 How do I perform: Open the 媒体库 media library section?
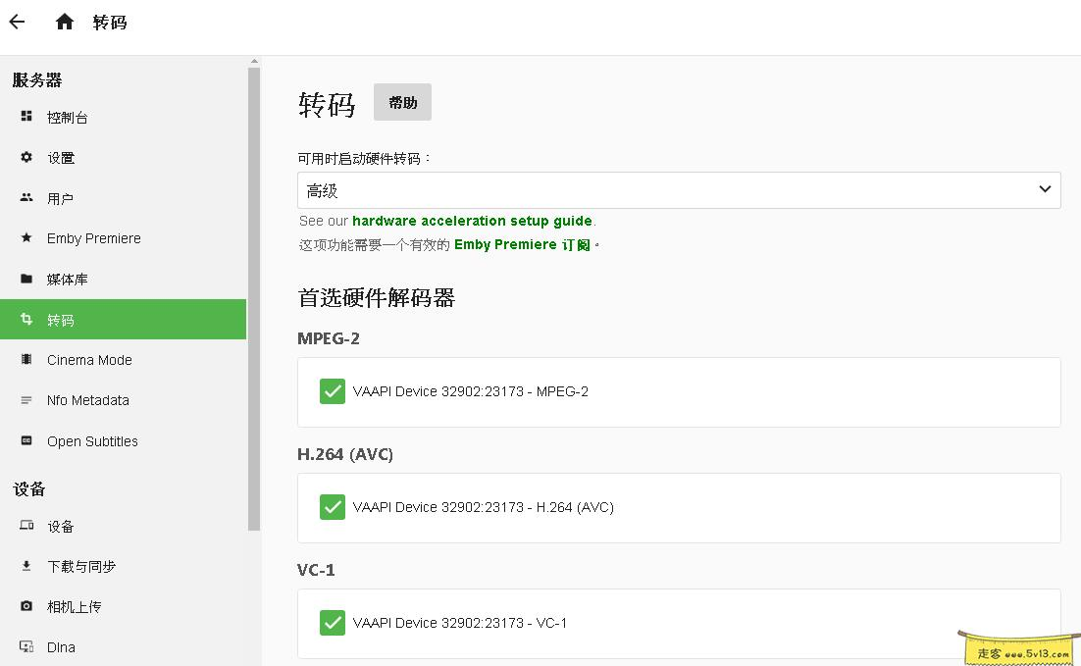65,279
